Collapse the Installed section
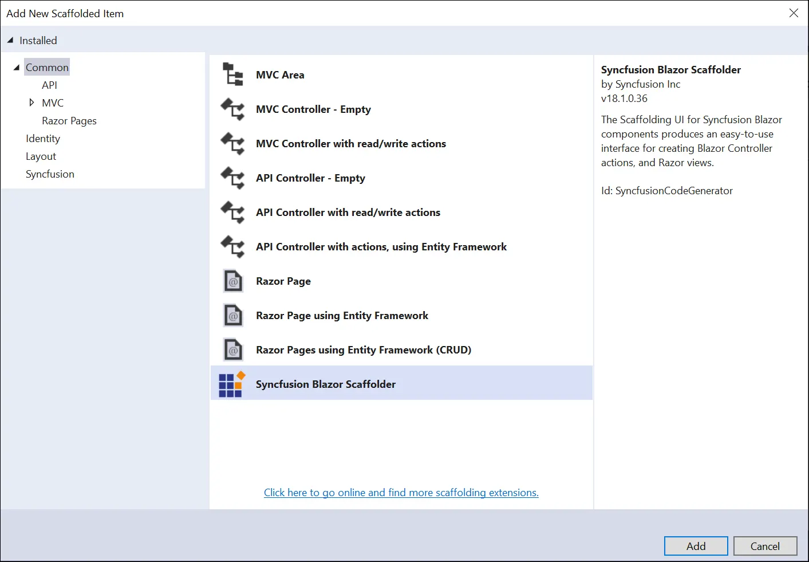This screenshot has width=809, height=562. coord(9,40)
